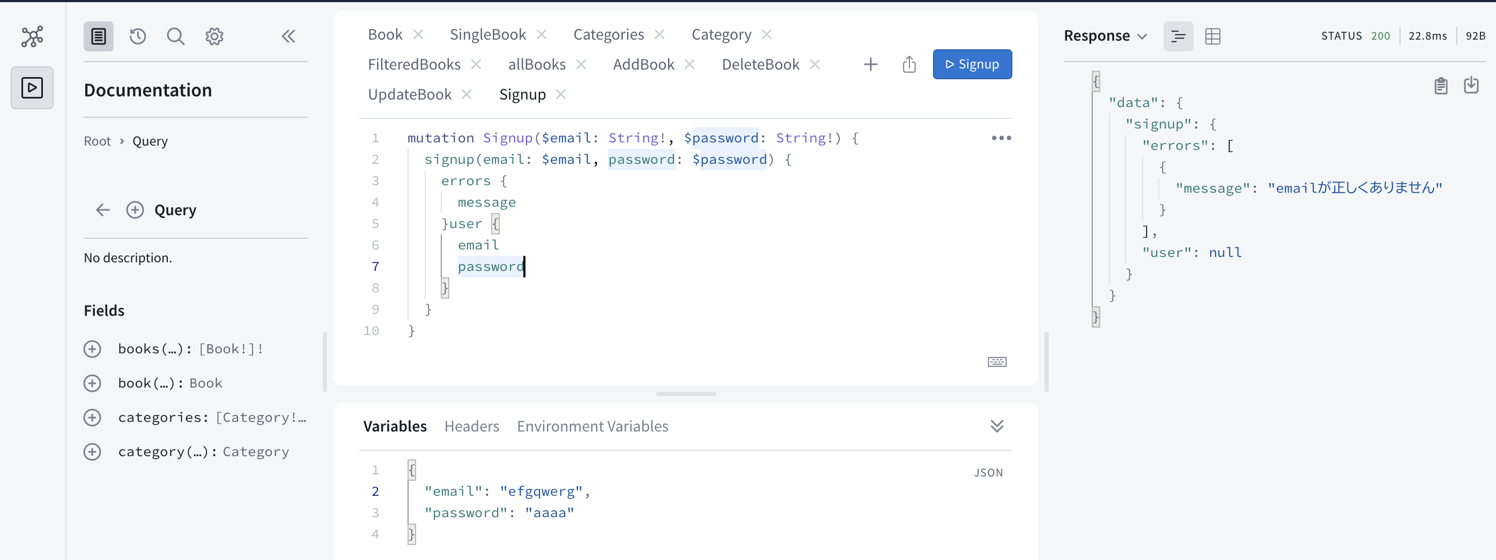Click the email value in variables editor
The height and width of the screenshot is (560, 1496).
coord(540,491)
